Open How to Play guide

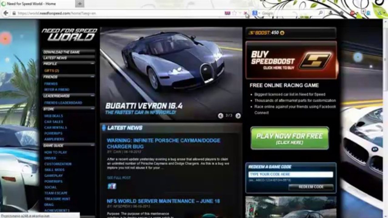(56, 152)
